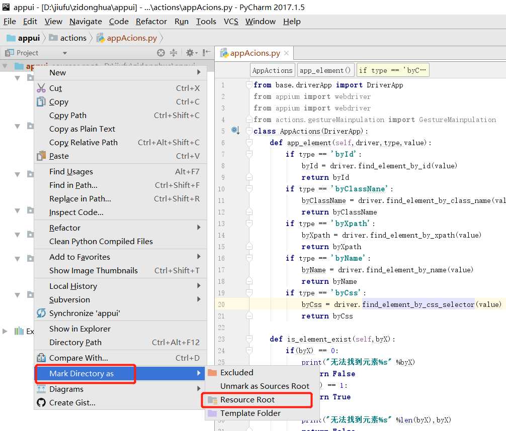The width and height of the screenshot is (506, 431).
Task: Open the Project view dropdown arrow
Action: [65, 53]
